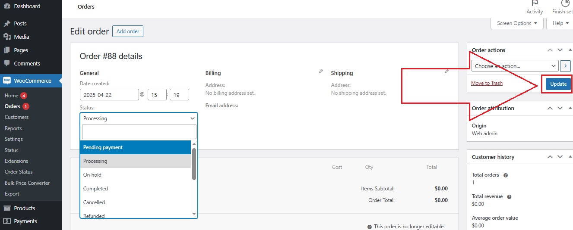Click the Activity flag icon
The height and width of the screenshot is (230, 573).
(x=535, y=3)
